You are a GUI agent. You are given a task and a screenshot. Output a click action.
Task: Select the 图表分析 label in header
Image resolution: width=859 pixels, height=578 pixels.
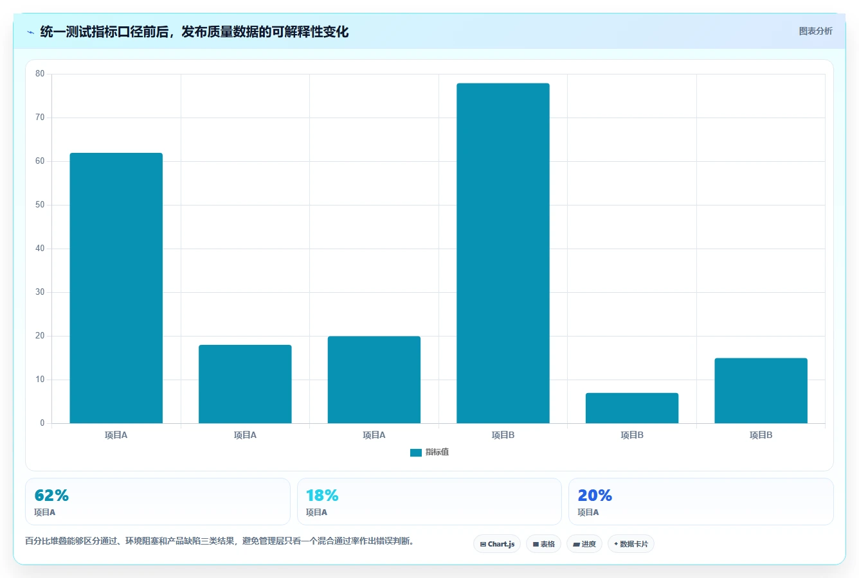click(815, 31)
